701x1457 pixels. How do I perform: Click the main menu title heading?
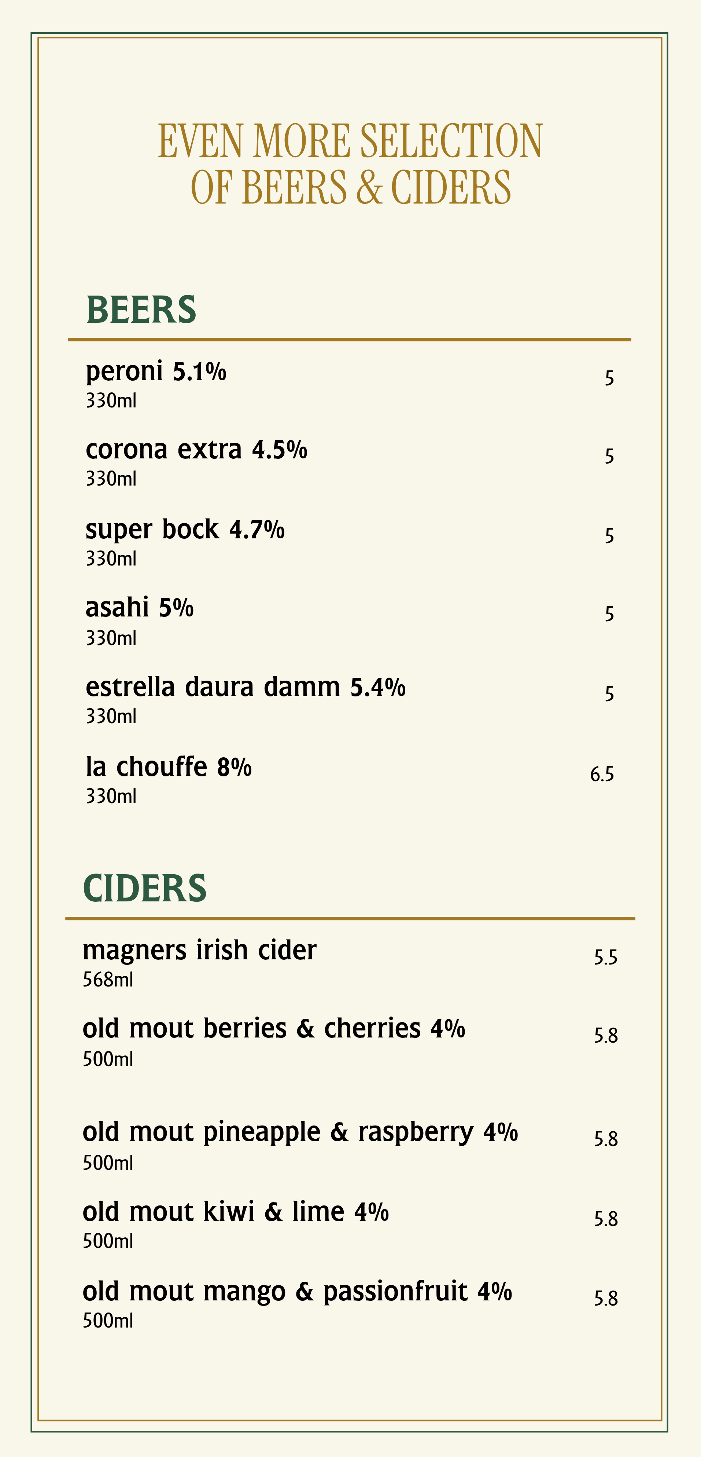[350, 164]
